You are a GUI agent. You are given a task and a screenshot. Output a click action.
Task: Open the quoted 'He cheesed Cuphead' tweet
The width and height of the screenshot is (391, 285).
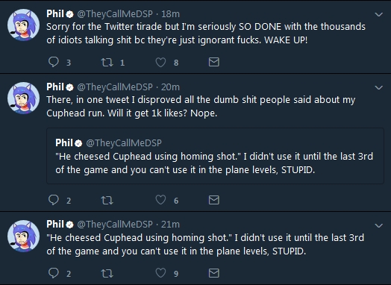coord(215,156)
